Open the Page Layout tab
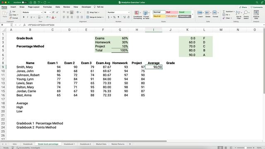The width and height of the screenshot is (265, 149). [x=34, y=7]
